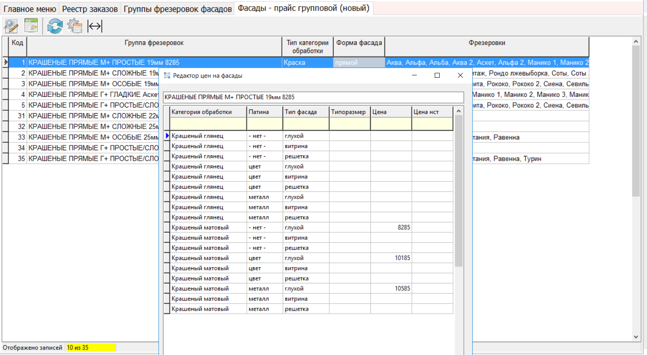Screen dimensions: 647x355
Task: Click the filter field under Тип фасада
Action: pos(306,124)
